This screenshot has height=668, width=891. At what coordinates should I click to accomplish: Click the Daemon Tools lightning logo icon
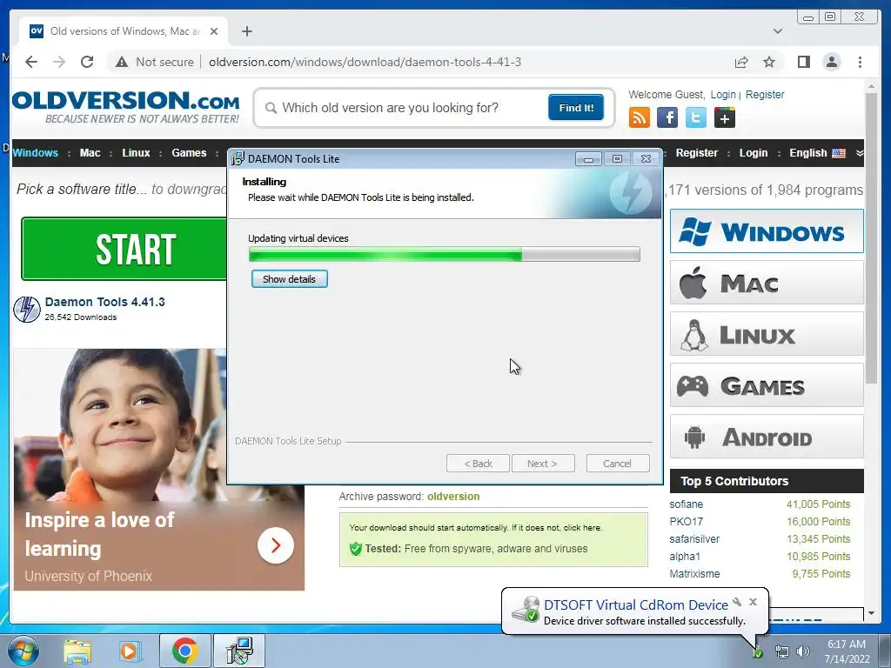coord(27,310)
